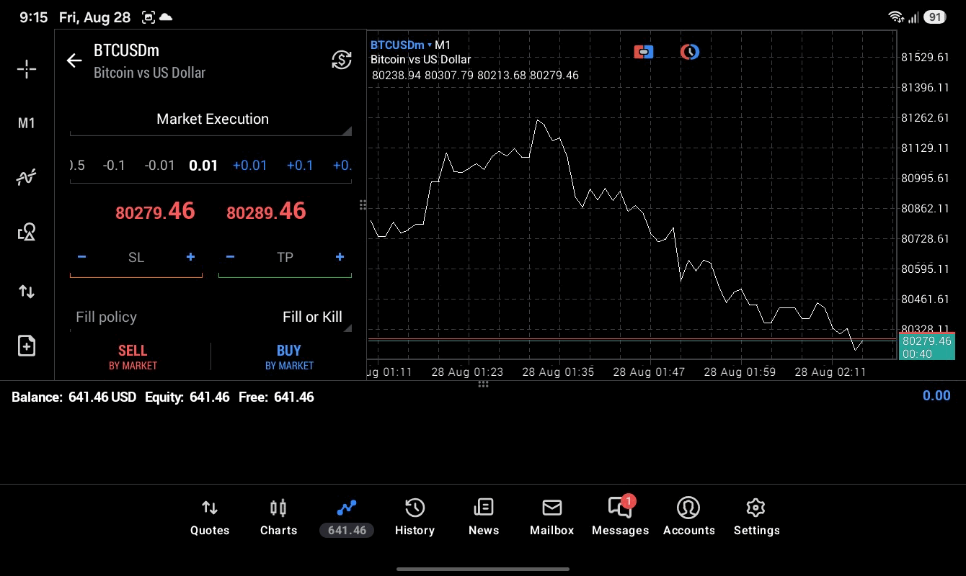The height and width of the screenshot is (576, 966).
Task: Open the Accounts tab
Action: click(688, 518)
